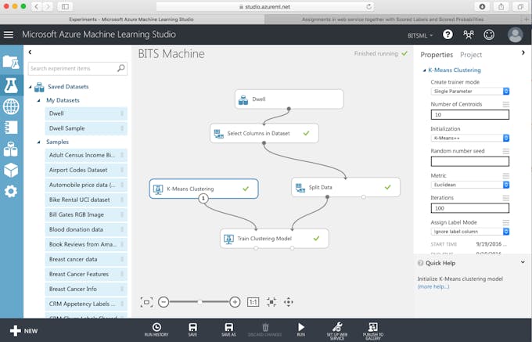Click the zoom out minus button
Image resolution: width=532 pixels, height=342 pixels.
tap(164, 302)
